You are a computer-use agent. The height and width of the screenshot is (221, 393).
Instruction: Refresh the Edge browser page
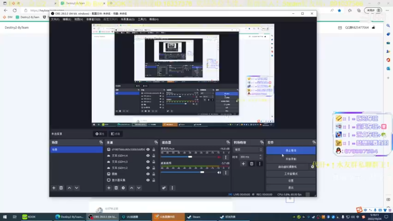click(x=15, y=10)
